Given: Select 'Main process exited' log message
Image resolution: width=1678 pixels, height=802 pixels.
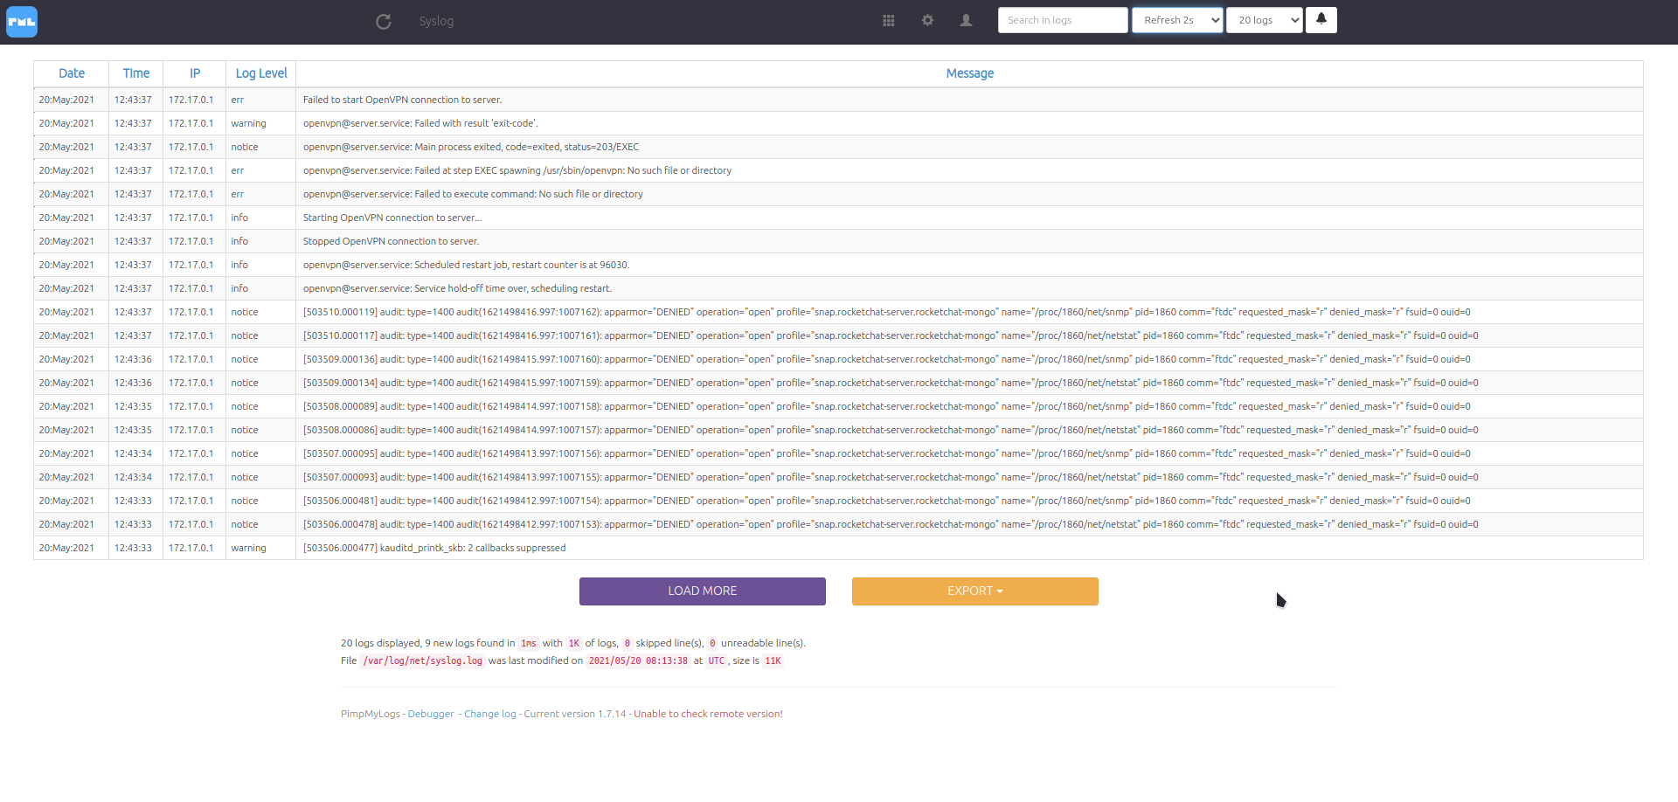Looking at the screenshot, I should [471, 147].
